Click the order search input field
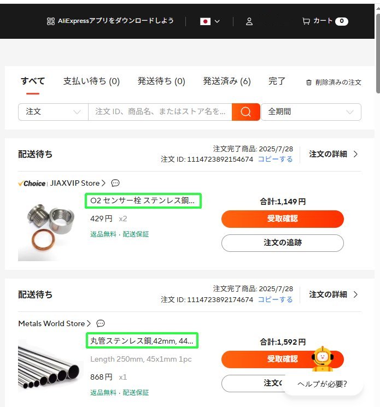380x407 pixels. [160, 112]
